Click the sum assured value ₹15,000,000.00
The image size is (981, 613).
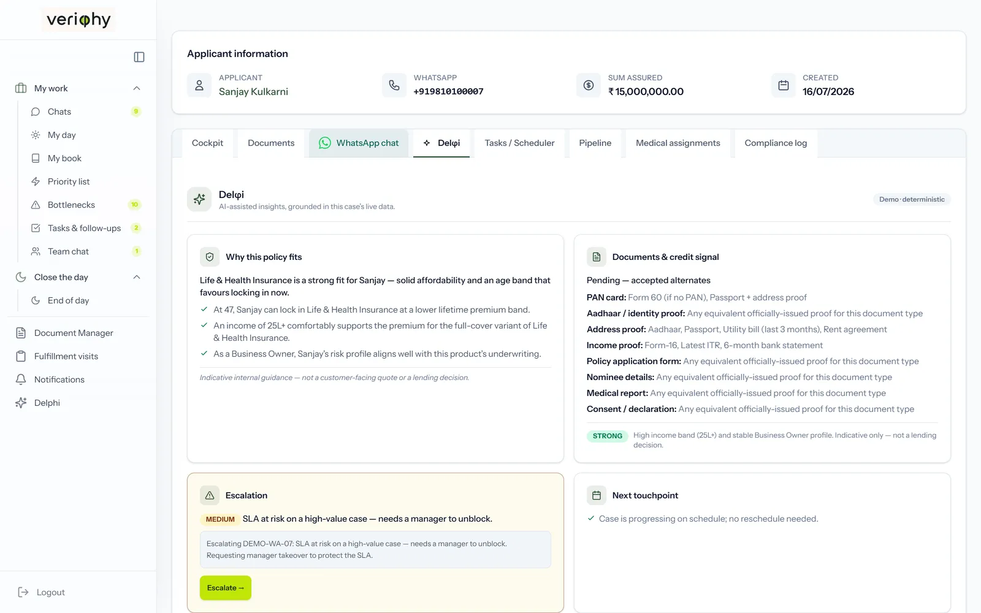pos(646,91)
